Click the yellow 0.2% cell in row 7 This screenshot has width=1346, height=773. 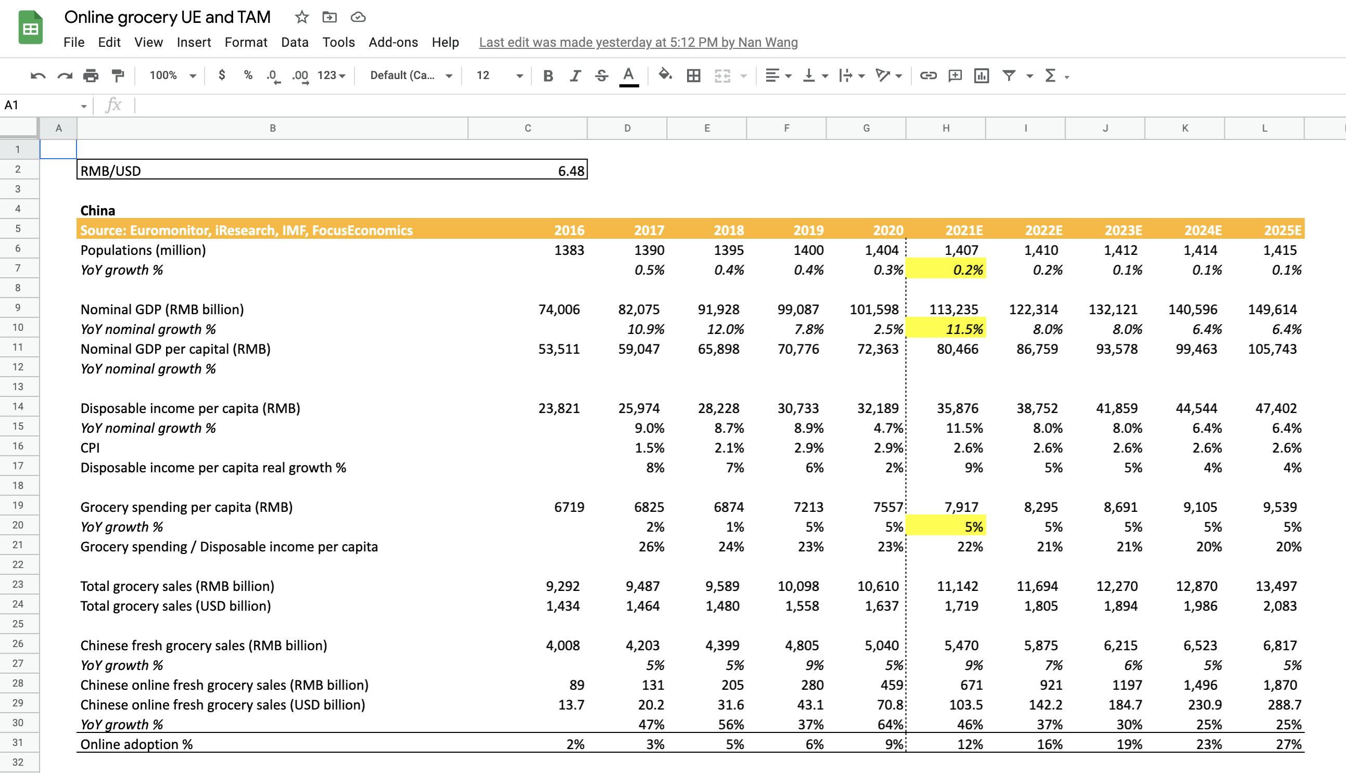pyautogui.click(x=946, y=269)
